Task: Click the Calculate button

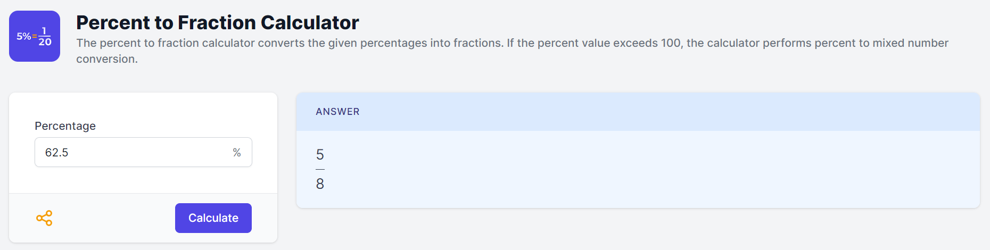Action: (x=213, y=218)
